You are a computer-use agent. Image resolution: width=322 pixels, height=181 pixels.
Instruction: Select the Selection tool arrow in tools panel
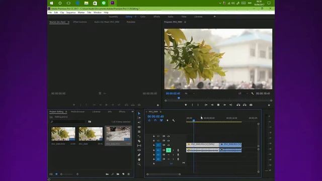click(x=139, y=113)
